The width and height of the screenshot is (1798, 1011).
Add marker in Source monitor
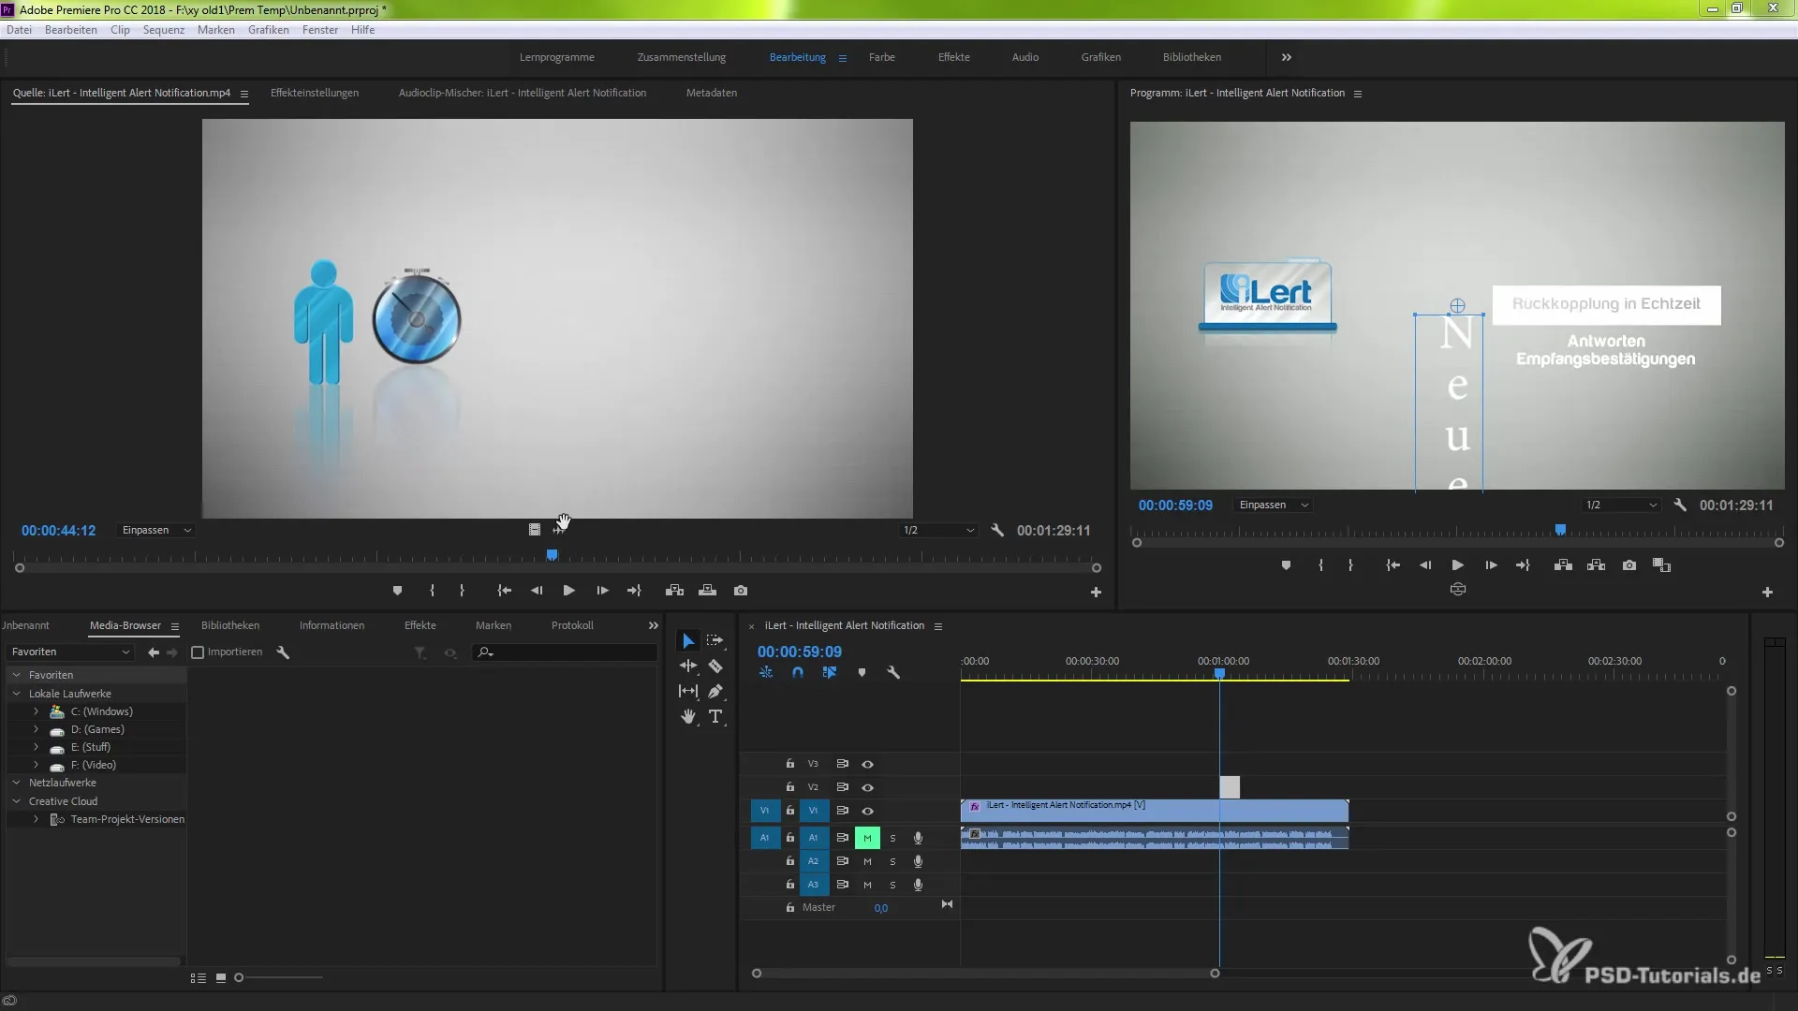[x=397, y=591]
